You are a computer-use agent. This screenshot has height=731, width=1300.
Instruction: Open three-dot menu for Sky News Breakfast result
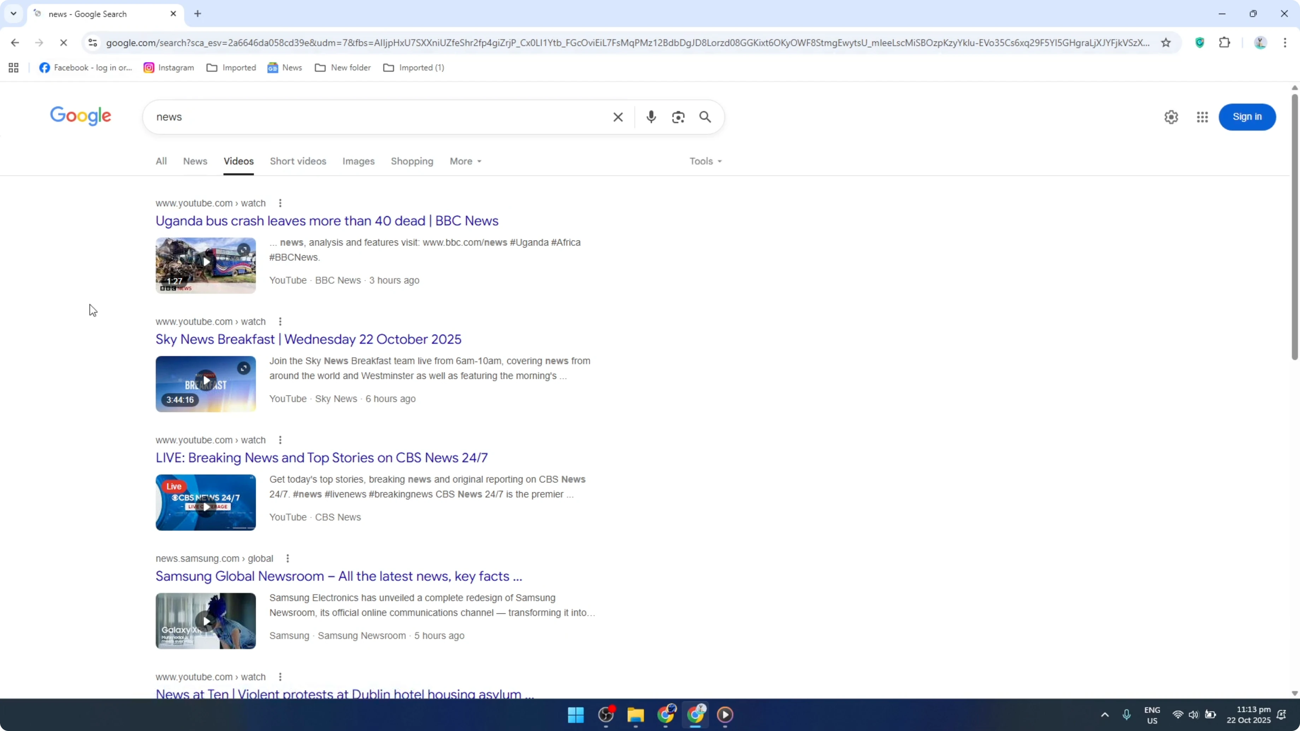tap(280, 322)
